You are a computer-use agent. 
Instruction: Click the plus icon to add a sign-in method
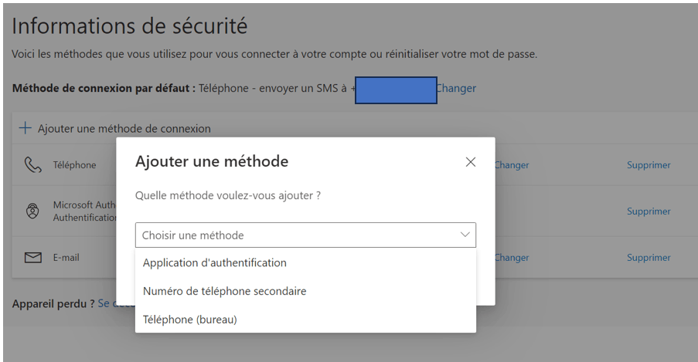pos(25,128)
